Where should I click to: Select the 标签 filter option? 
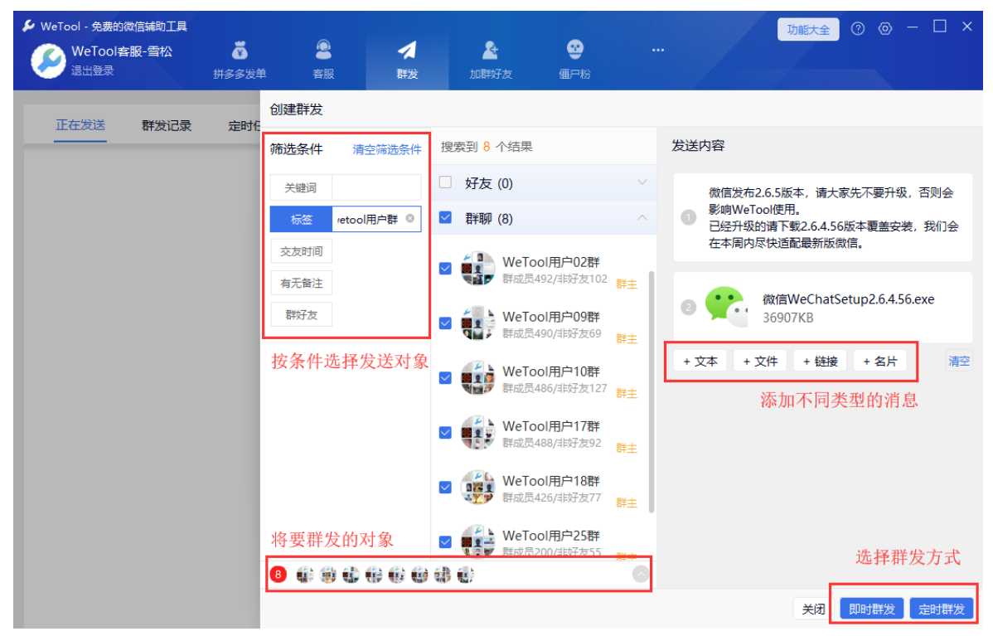click(x=301, y=219)
